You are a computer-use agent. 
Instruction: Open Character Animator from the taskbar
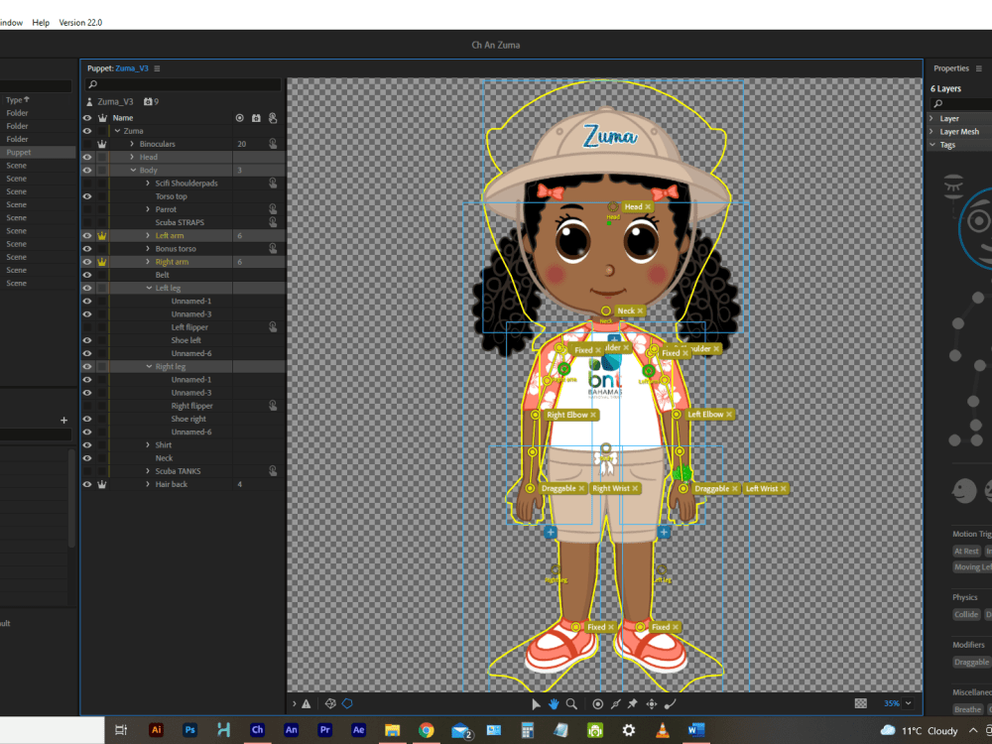pos(257,729)
